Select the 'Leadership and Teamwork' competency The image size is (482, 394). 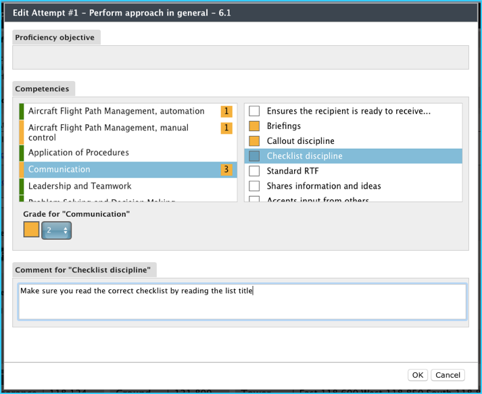pos(128,187)
